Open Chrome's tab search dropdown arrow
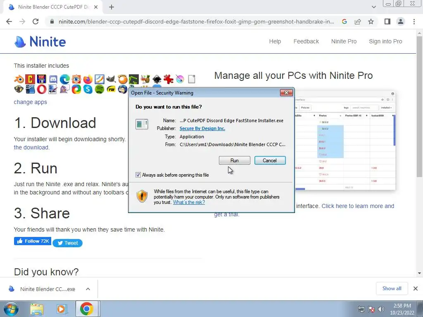 coord(373,7)
